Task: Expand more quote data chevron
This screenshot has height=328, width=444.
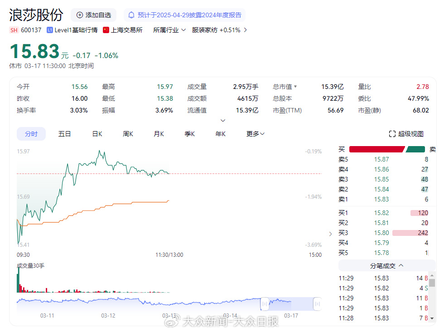Action: coord(223,121)
